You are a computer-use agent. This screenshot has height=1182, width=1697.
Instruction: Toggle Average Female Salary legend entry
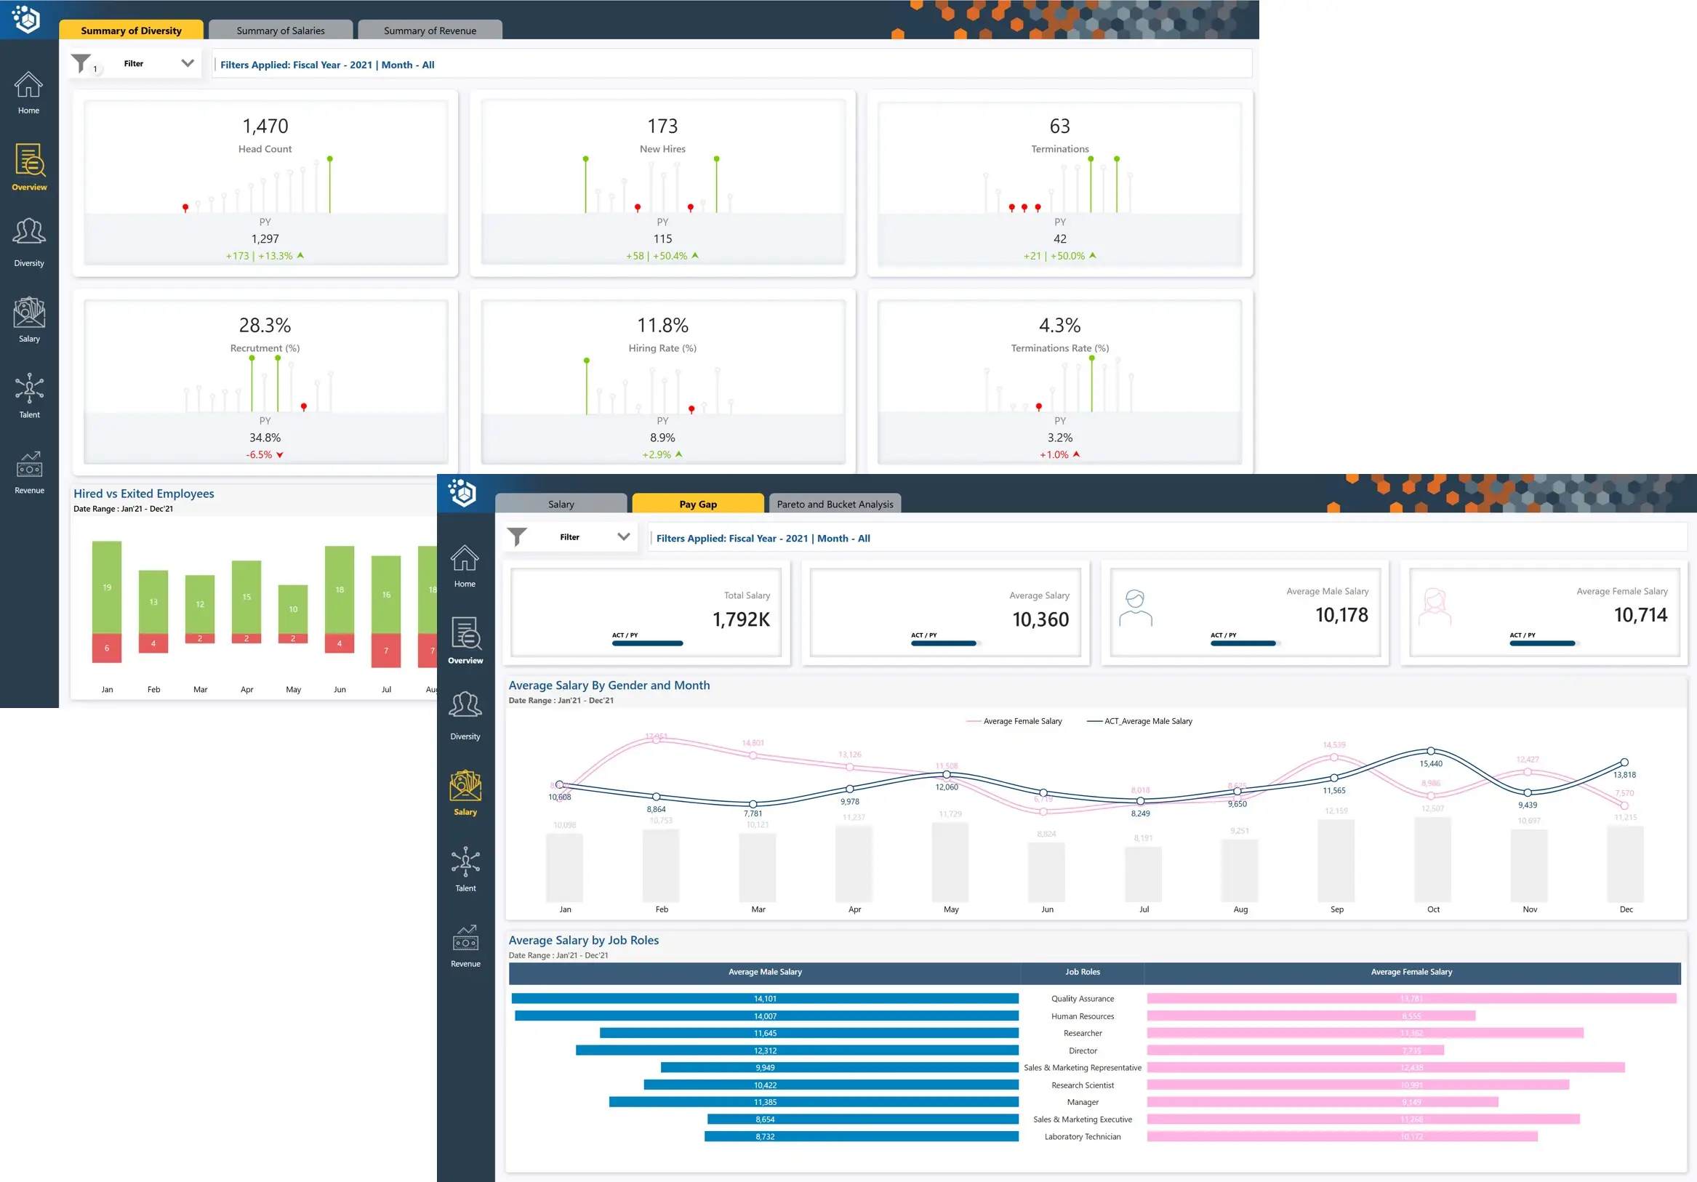1022,721
